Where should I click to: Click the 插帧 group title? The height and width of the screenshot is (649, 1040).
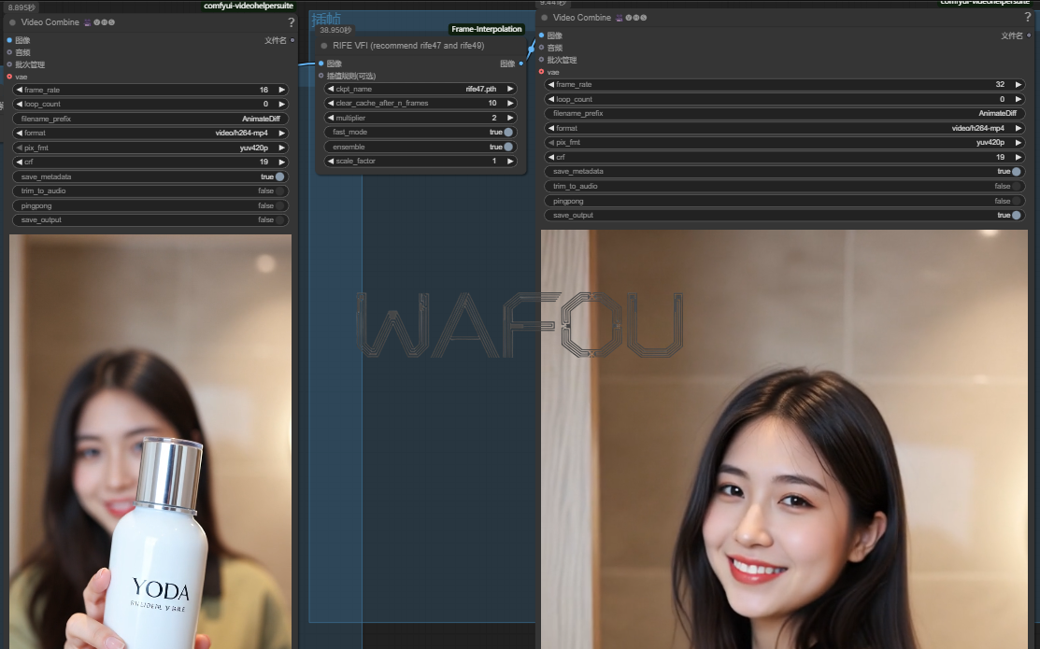click(326, 19)
